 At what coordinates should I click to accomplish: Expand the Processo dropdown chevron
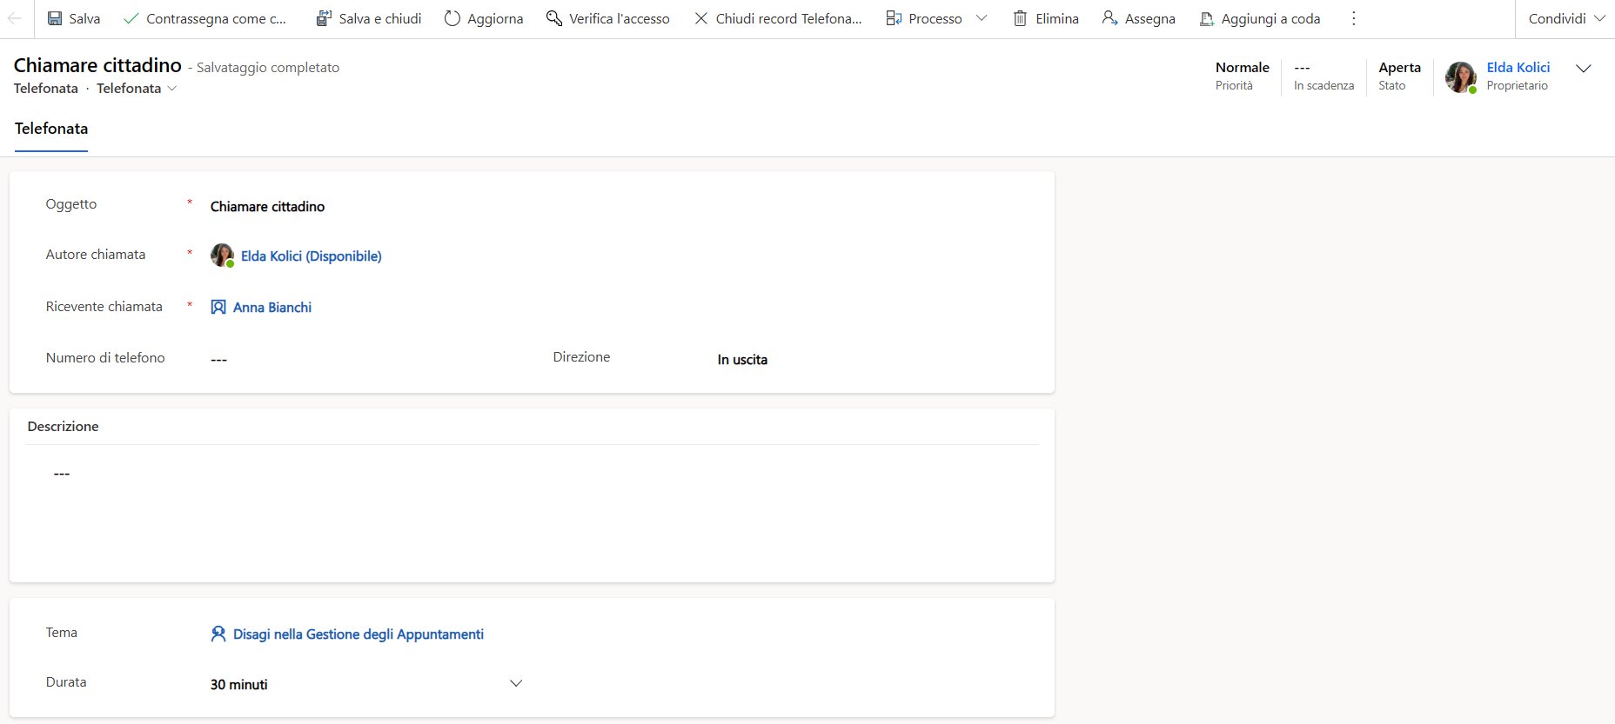click(982, 18)
